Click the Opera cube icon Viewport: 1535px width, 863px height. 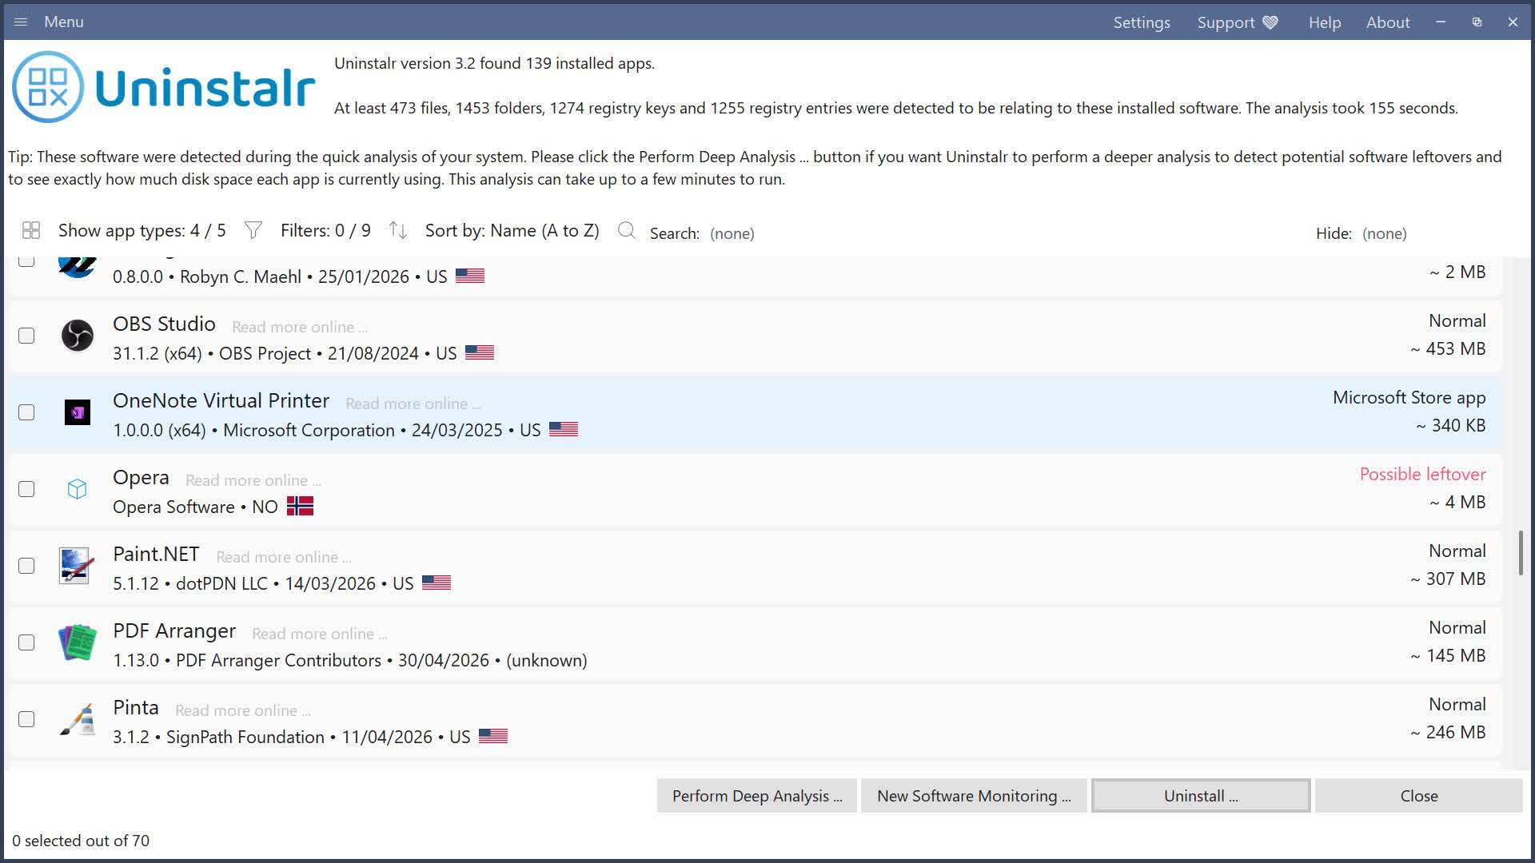(78, 489)
